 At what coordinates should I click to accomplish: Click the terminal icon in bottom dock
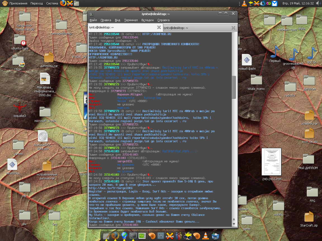[x=133, y=236]
